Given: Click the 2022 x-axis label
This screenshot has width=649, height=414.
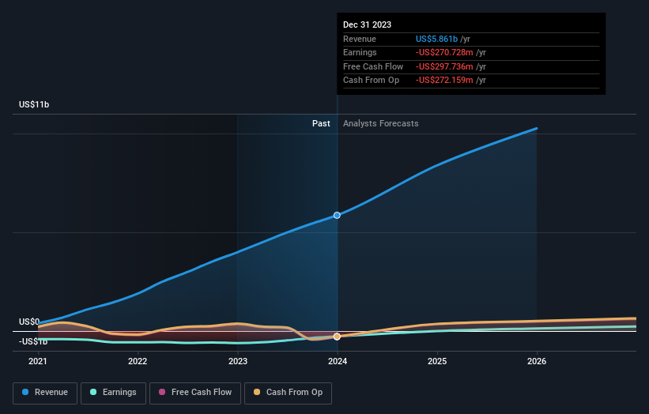Looking at the screenshot, I should pos(138,362).
